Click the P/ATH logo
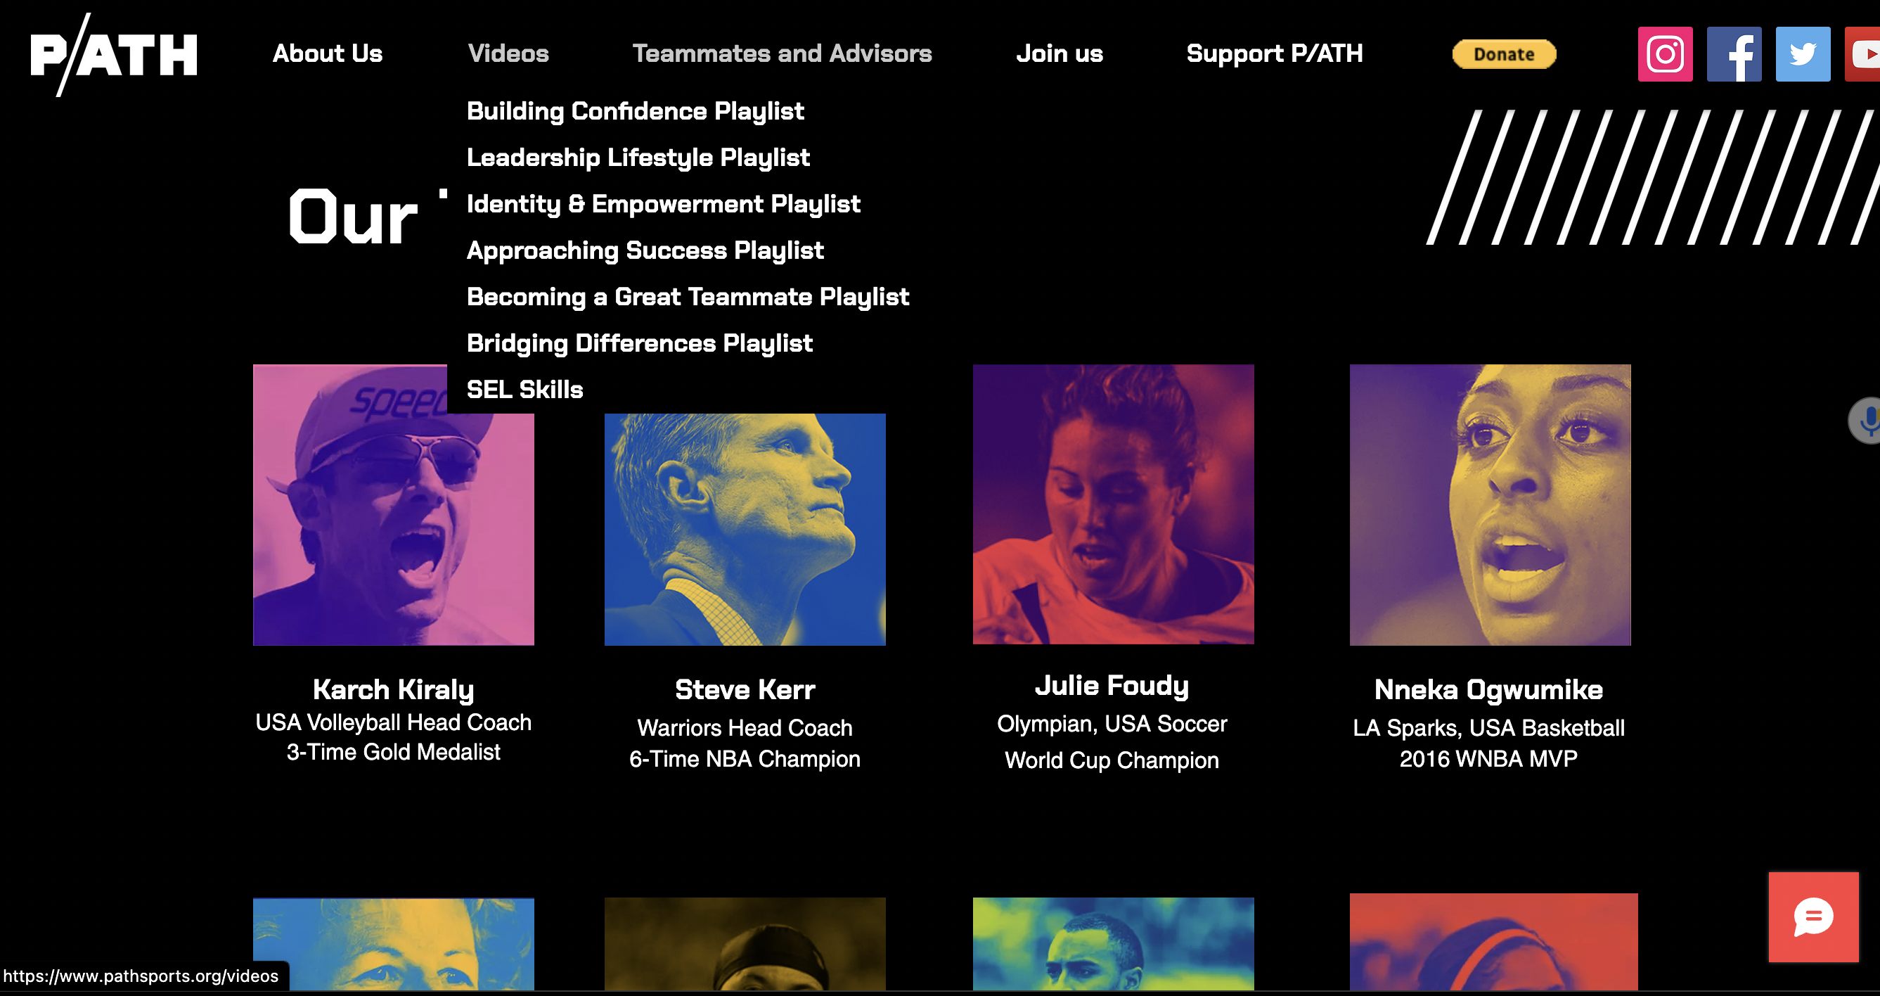 click(x=114, y=55)
